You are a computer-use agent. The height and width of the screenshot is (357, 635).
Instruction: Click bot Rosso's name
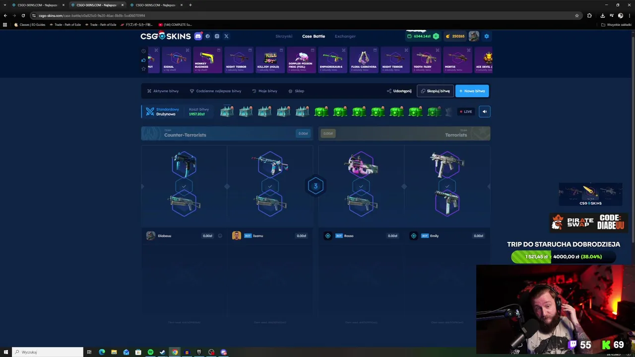click(x=349, y=236)
